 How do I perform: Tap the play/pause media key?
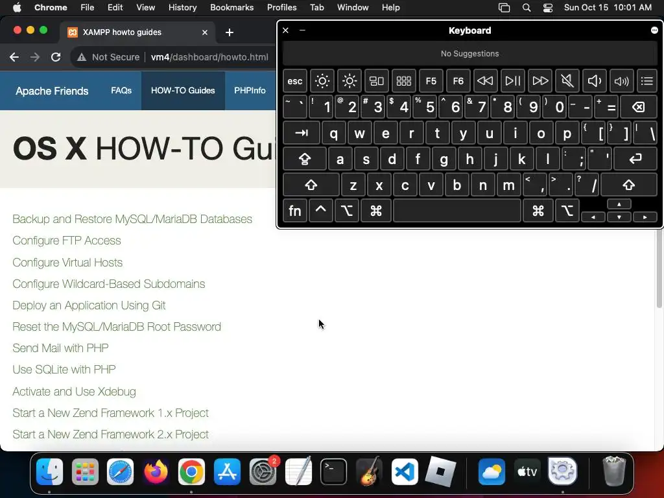pyautogui.click(x=512, y=81)
